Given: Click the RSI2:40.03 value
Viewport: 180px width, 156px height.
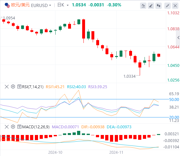Looking at the screenshot, I should click(x=76, y=87).
